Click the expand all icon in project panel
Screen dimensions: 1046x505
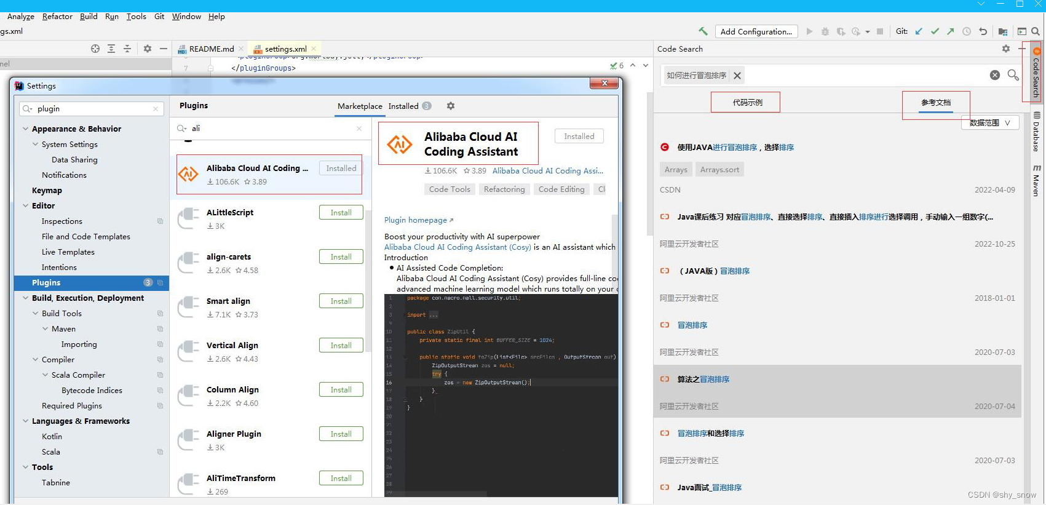pyautogui.click(x=111, y=49)
